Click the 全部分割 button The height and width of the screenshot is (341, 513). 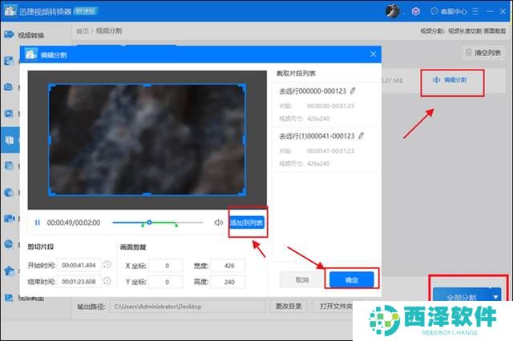461,296
